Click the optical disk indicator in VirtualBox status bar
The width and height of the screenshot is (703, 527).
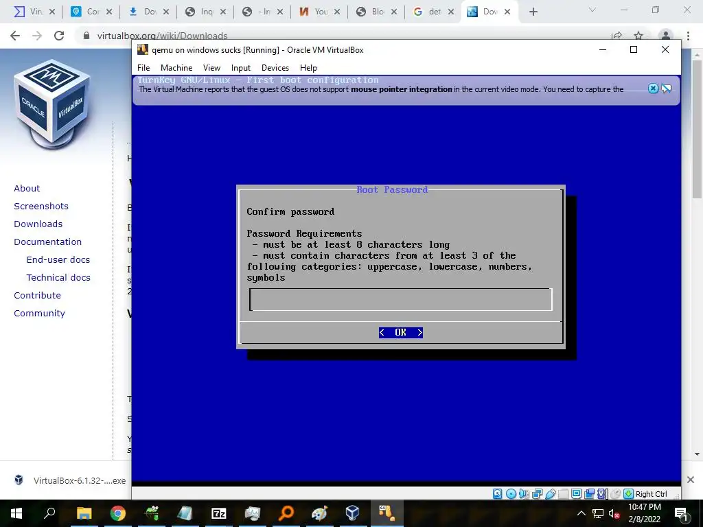511,494
